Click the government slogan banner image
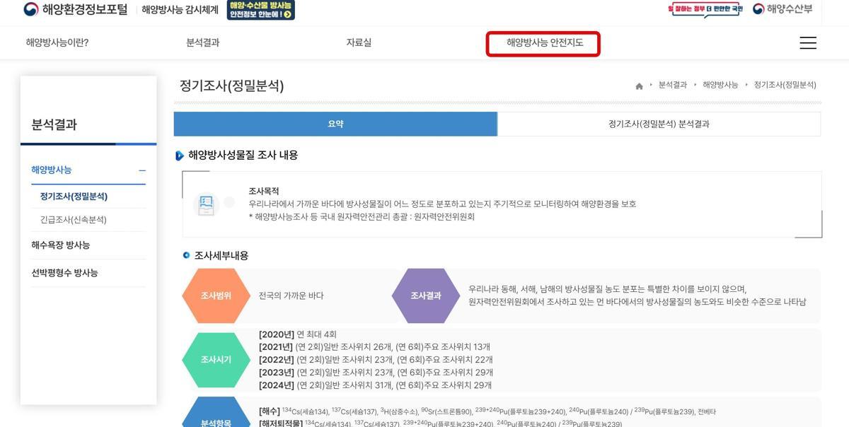849x427 pixels. pos(705,9)
